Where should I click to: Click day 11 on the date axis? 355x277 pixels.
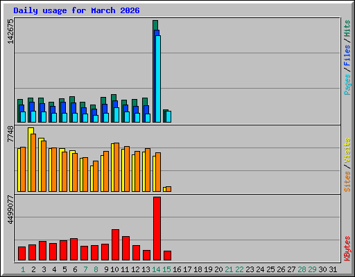[x=125, y=269]
